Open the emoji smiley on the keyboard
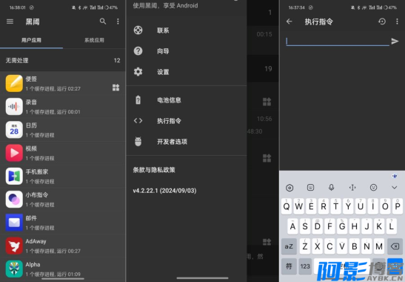The width and height of the screenshot is (405, 282). coord(373,187)
